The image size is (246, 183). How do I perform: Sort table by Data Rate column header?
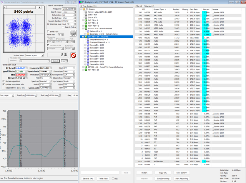[193, 9]
